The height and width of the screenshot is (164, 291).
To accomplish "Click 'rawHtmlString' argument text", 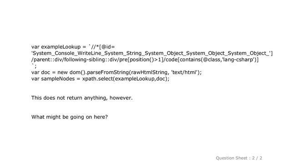I will [x=149, y=72].
